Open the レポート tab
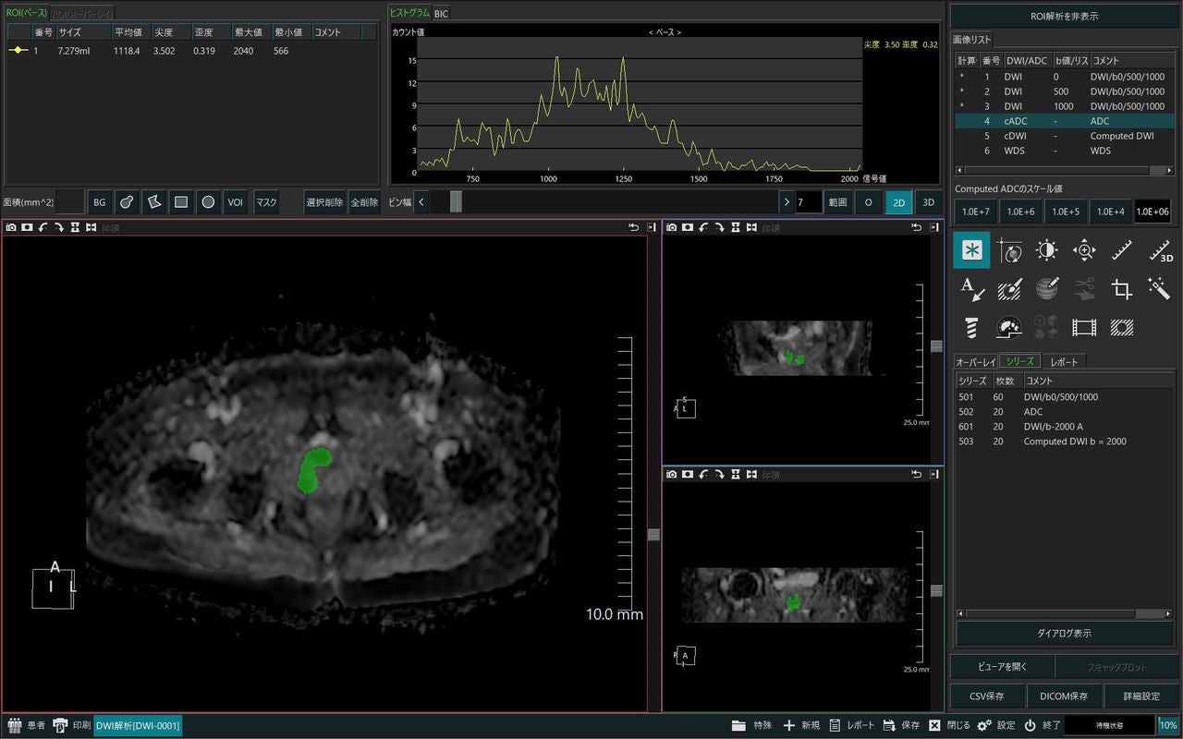 [x=1064, y=362]
